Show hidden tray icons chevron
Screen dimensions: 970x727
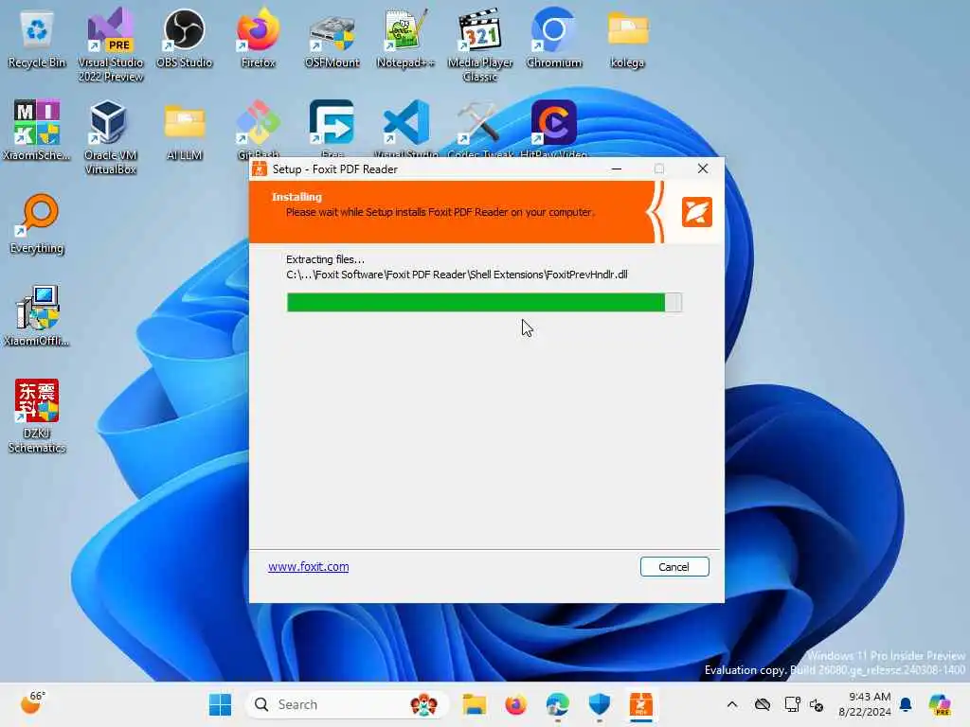732,704
